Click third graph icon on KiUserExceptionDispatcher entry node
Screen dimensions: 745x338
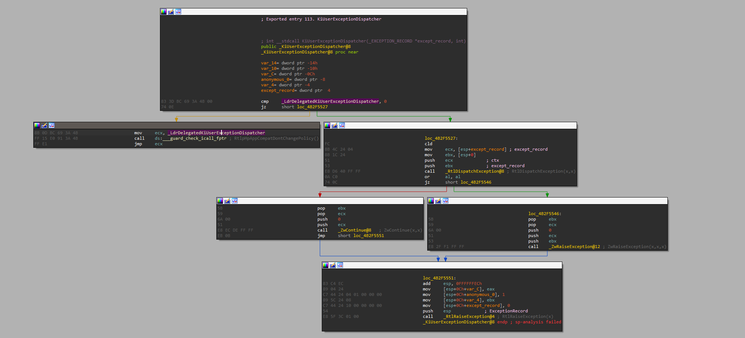click(178, 12)
